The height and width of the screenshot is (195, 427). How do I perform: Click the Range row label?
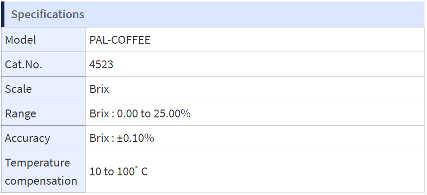[x=21, y=113]
